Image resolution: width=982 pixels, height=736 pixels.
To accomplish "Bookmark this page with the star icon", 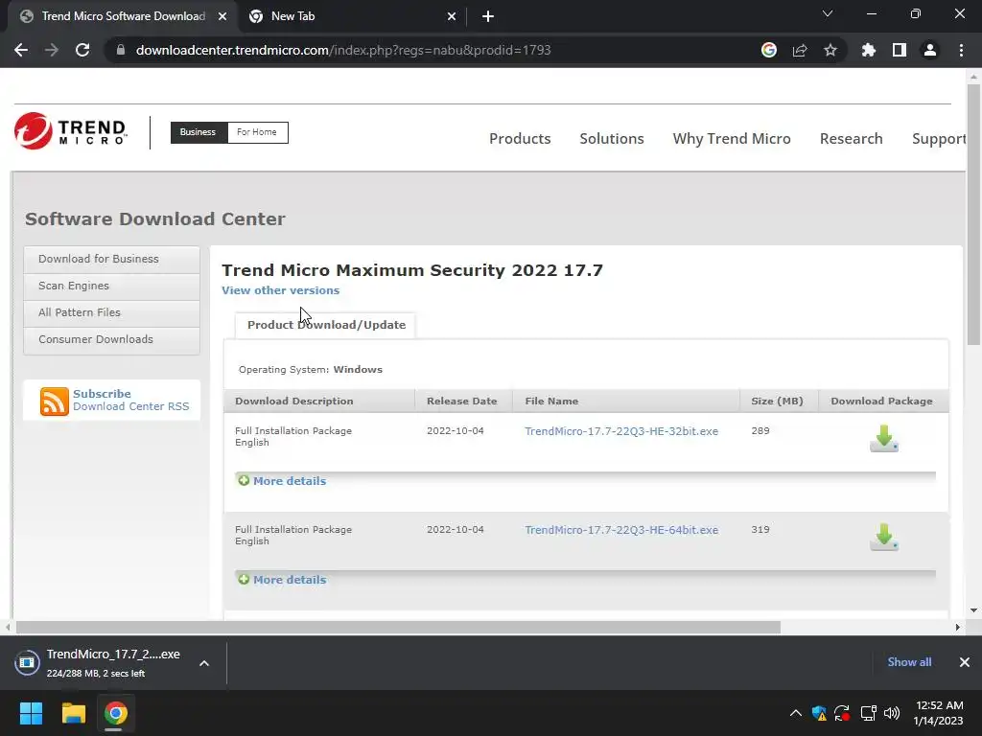I will [x=830, y=50].
